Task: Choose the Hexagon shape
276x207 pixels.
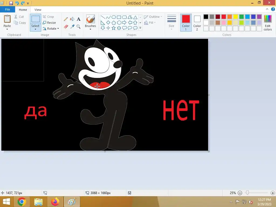Action: (119, 23)
